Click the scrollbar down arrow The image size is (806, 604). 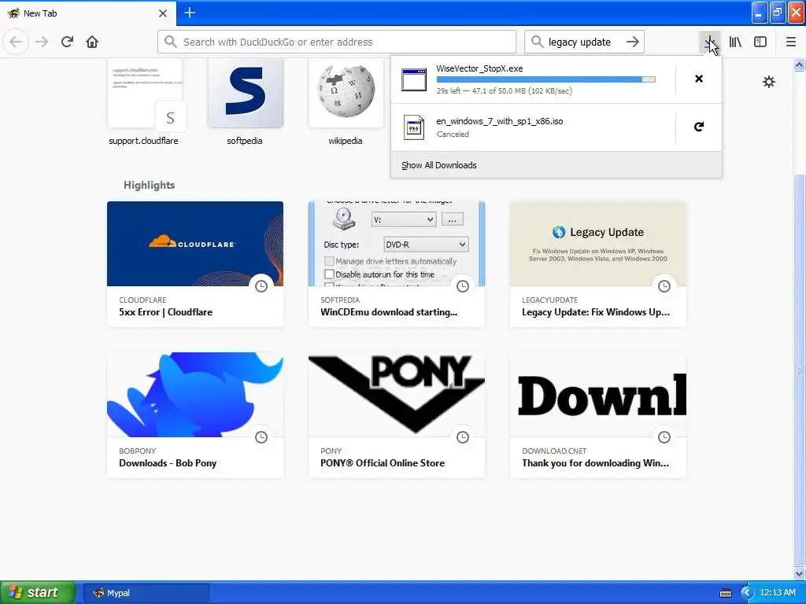point(800,573)
